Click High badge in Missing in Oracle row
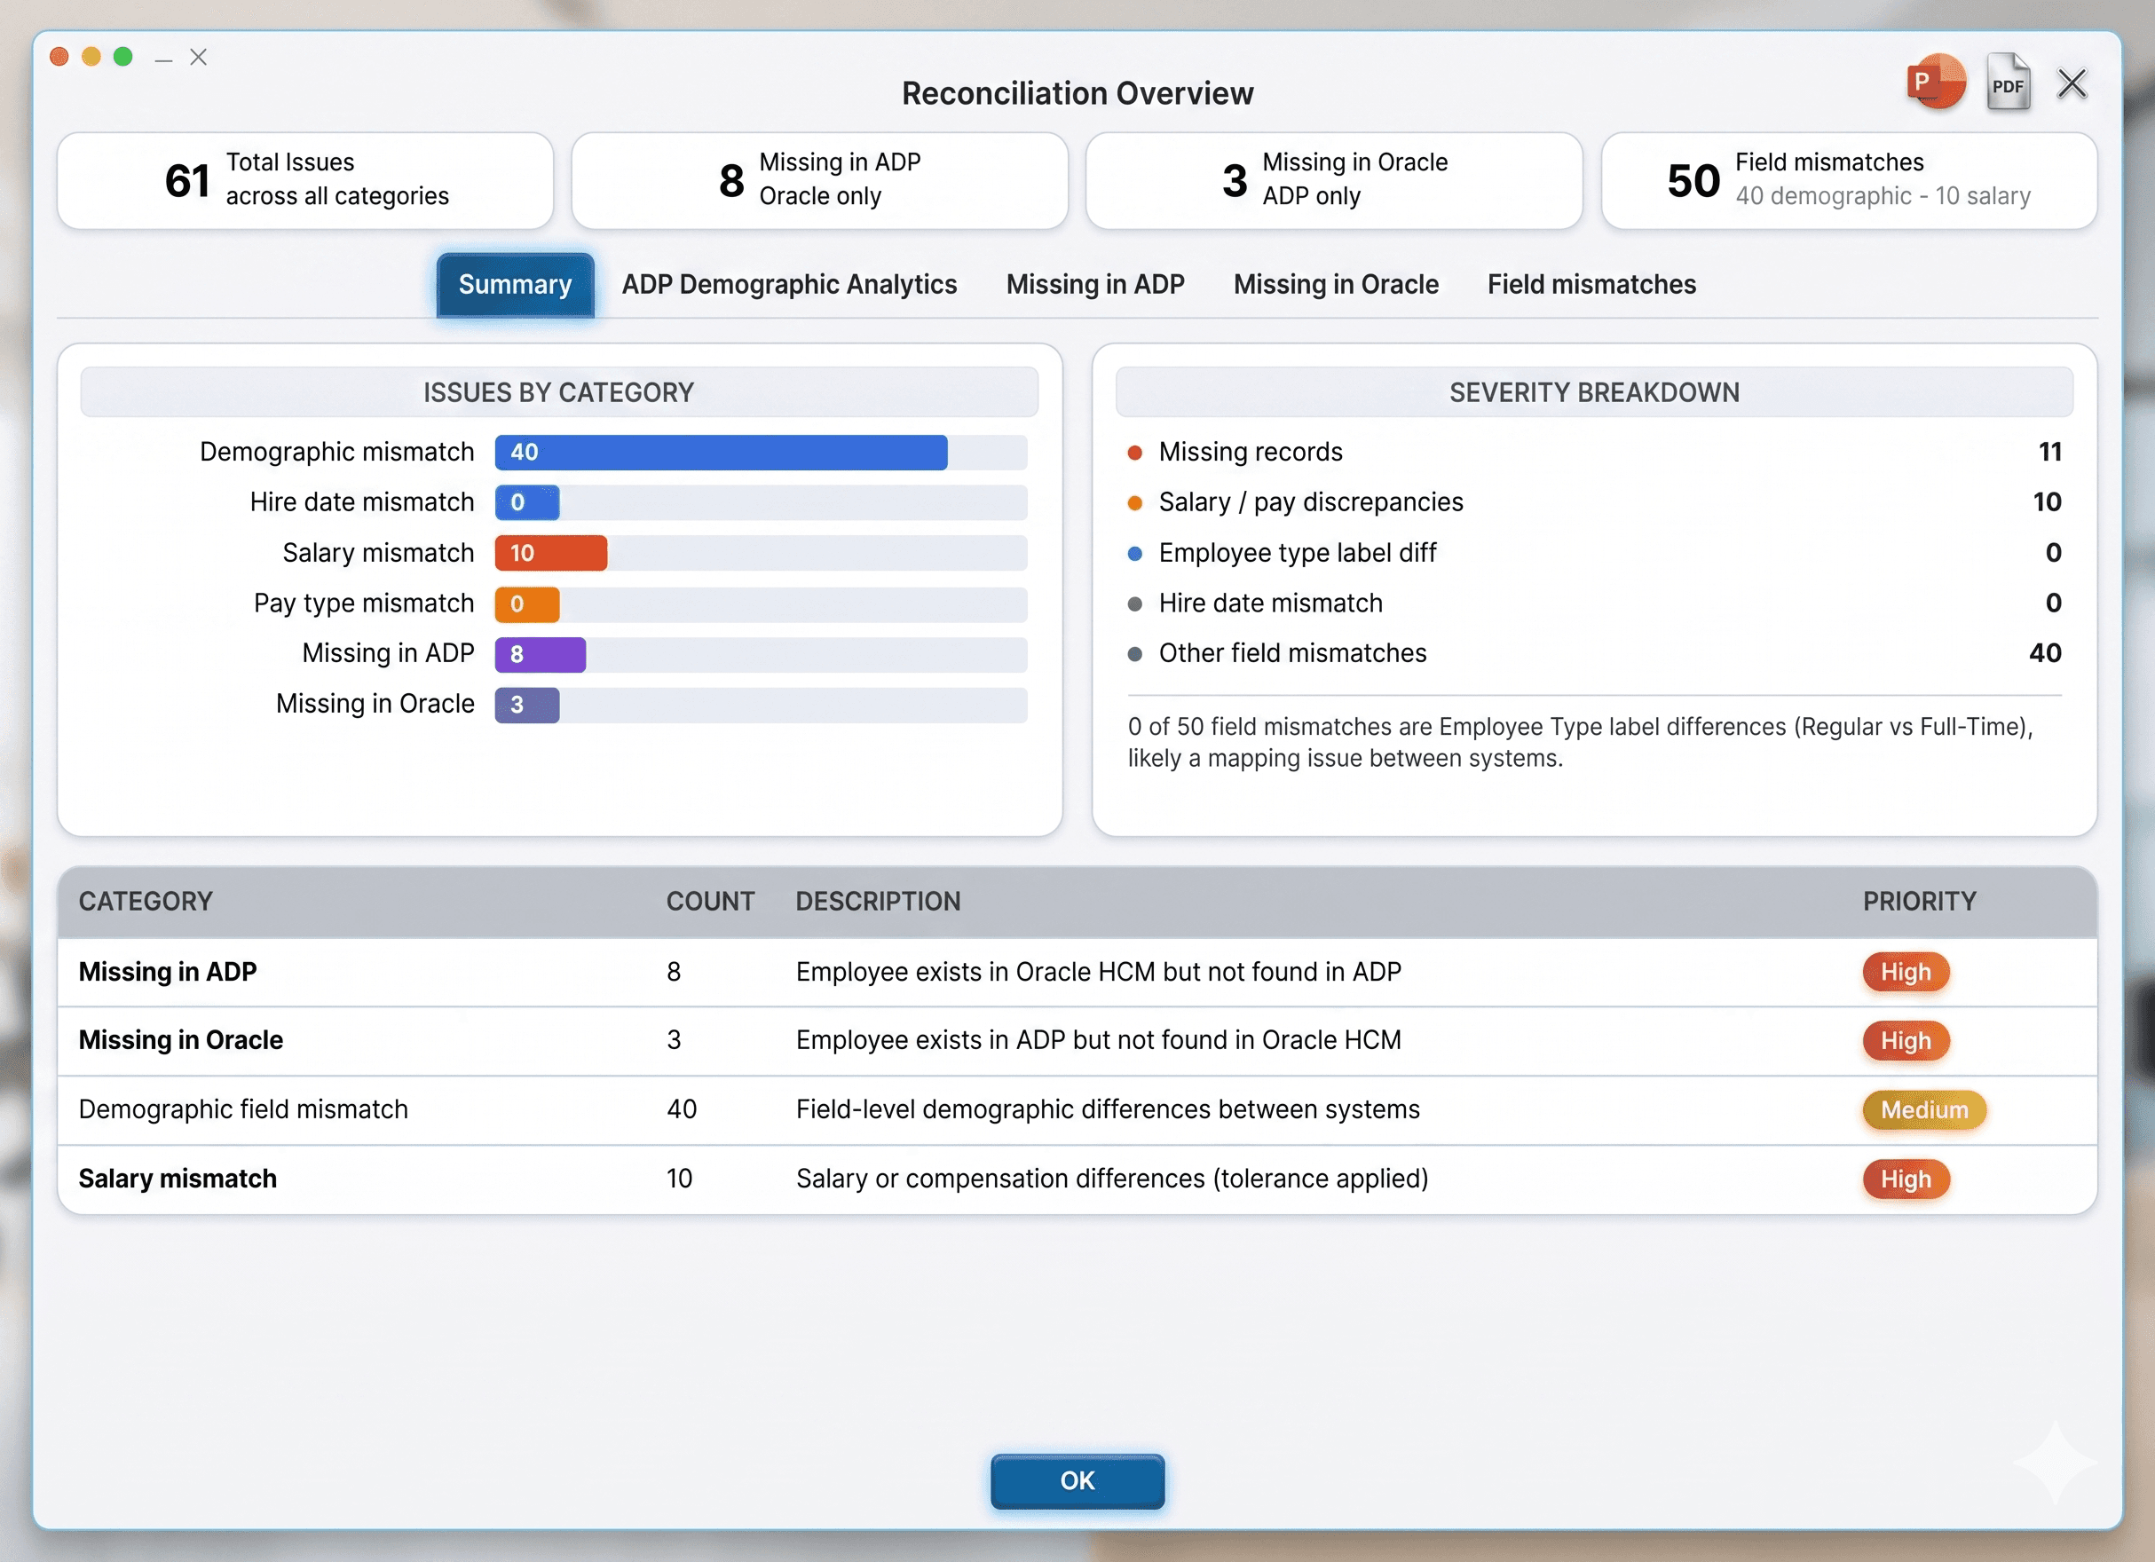 [1905, 1040]
